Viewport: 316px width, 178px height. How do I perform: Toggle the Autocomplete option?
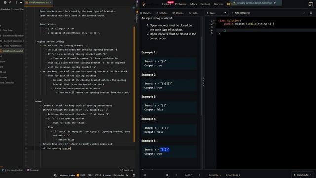pos(241,13)
